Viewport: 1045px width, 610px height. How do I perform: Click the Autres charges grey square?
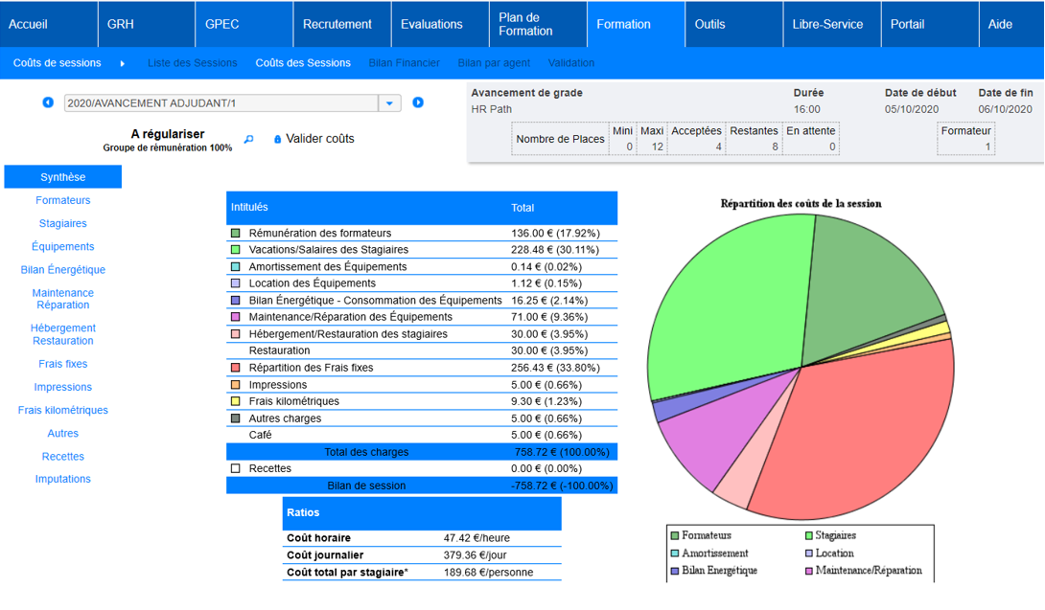pyautogui.click(x=236, y=418)
